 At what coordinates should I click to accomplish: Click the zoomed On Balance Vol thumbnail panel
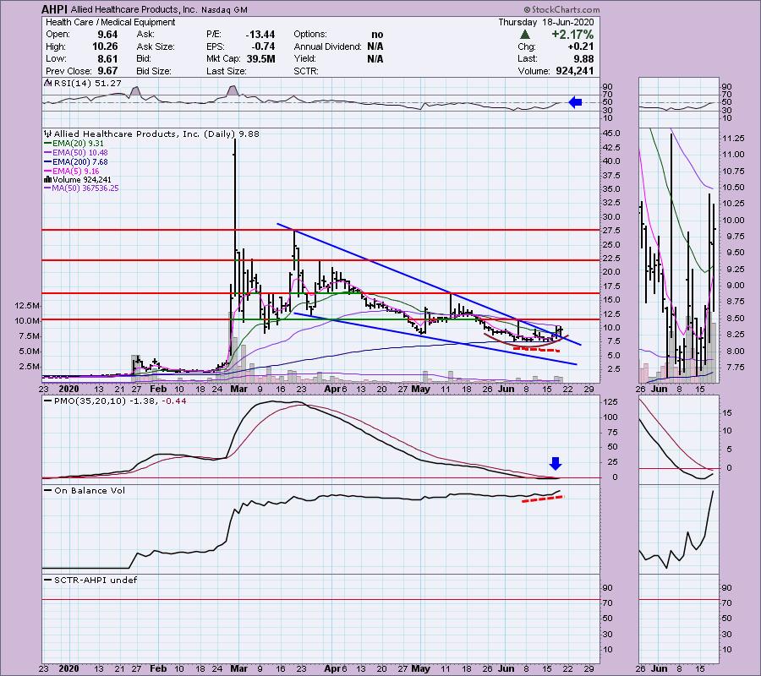click(678, 531)
